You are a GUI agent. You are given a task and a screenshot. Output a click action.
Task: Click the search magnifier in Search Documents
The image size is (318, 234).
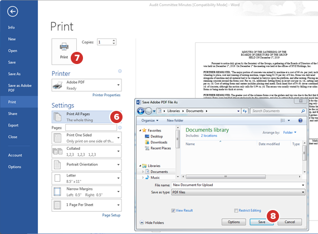pyautogui.click(x=303, y=111)
